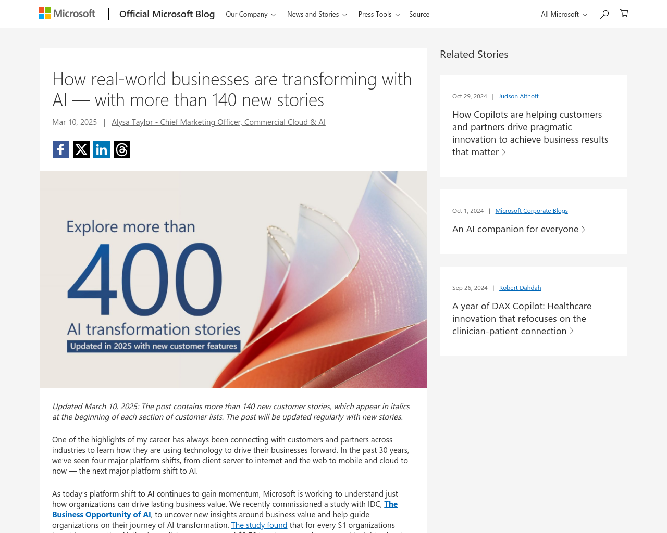667x533 pixels.
Task: Click the 'Related Stories' heading
Action: (x=474, y=54)
